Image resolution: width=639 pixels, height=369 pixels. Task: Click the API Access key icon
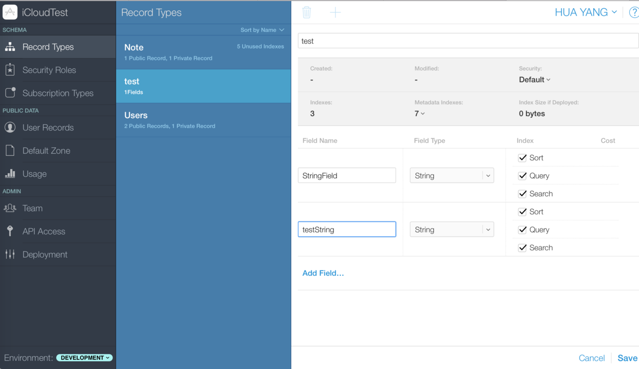[x=10, y=231]
